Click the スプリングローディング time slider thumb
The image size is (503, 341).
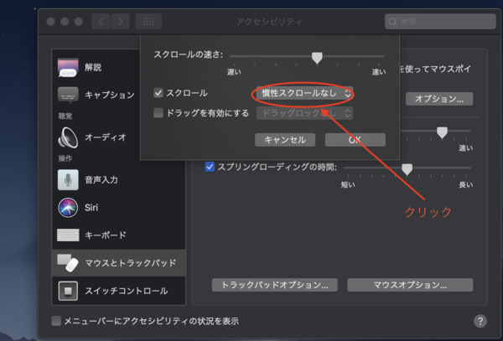click(407, 169)
